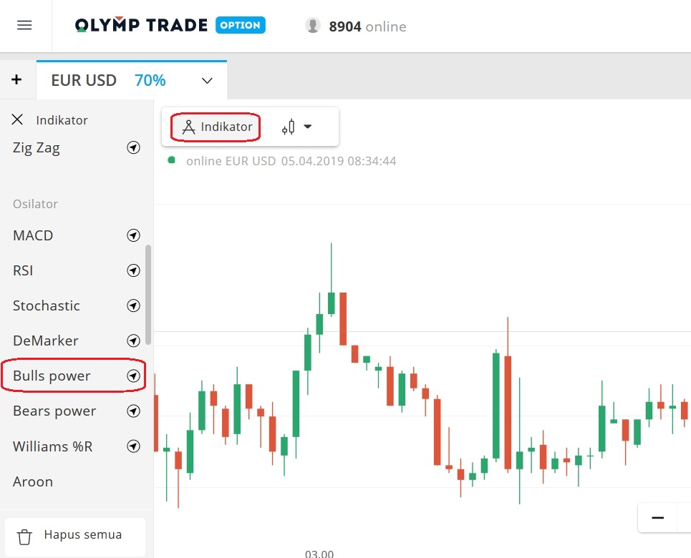Select the candlestick chart type icon
Image resolution: width=691 pixels, height=558 pixels.
tap(289, 127)
